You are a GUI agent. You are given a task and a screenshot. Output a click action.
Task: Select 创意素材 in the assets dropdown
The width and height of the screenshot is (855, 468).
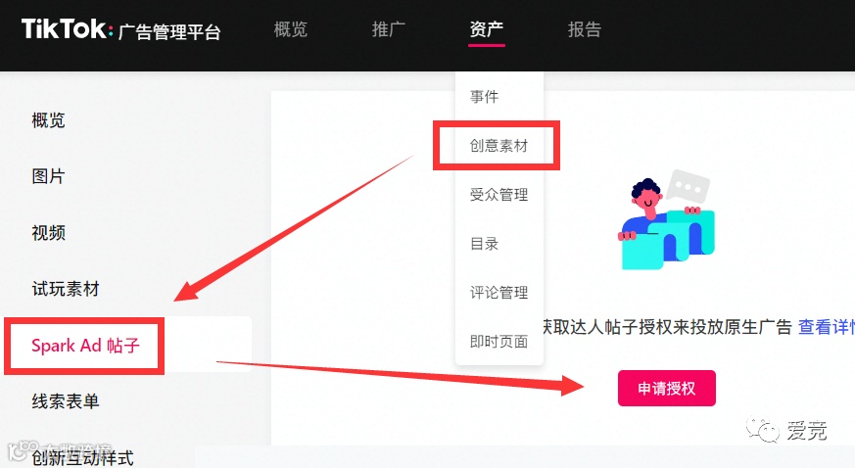499,146
